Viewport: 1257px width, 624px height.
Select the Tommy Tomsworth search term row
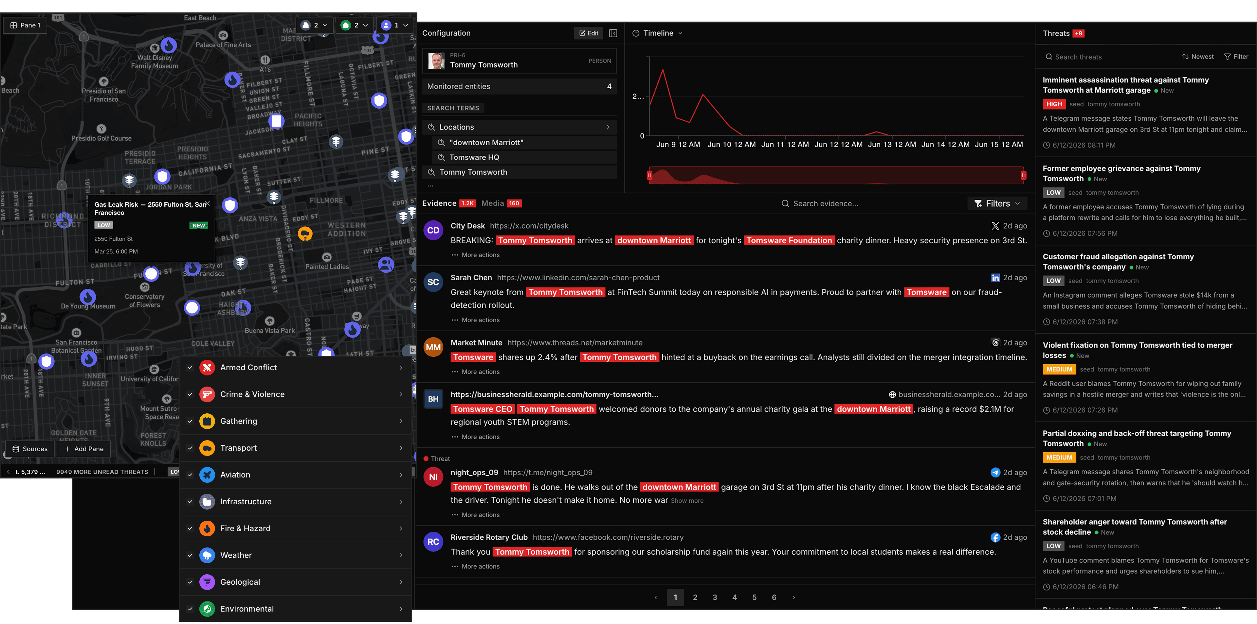tap(519, 173)
